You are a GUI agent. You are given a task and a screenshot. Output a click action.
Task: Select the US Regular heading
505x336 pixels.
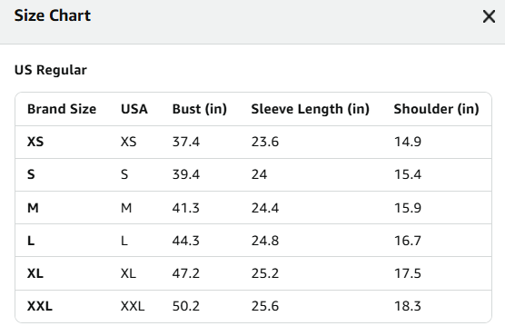51,70
